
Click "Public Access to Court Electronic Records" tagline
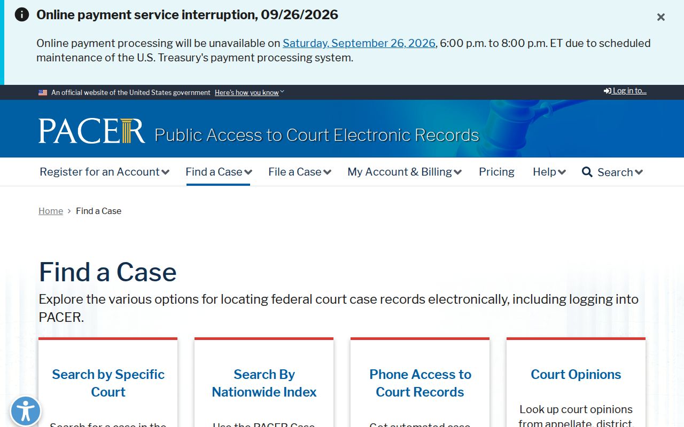tap(317, 135)
